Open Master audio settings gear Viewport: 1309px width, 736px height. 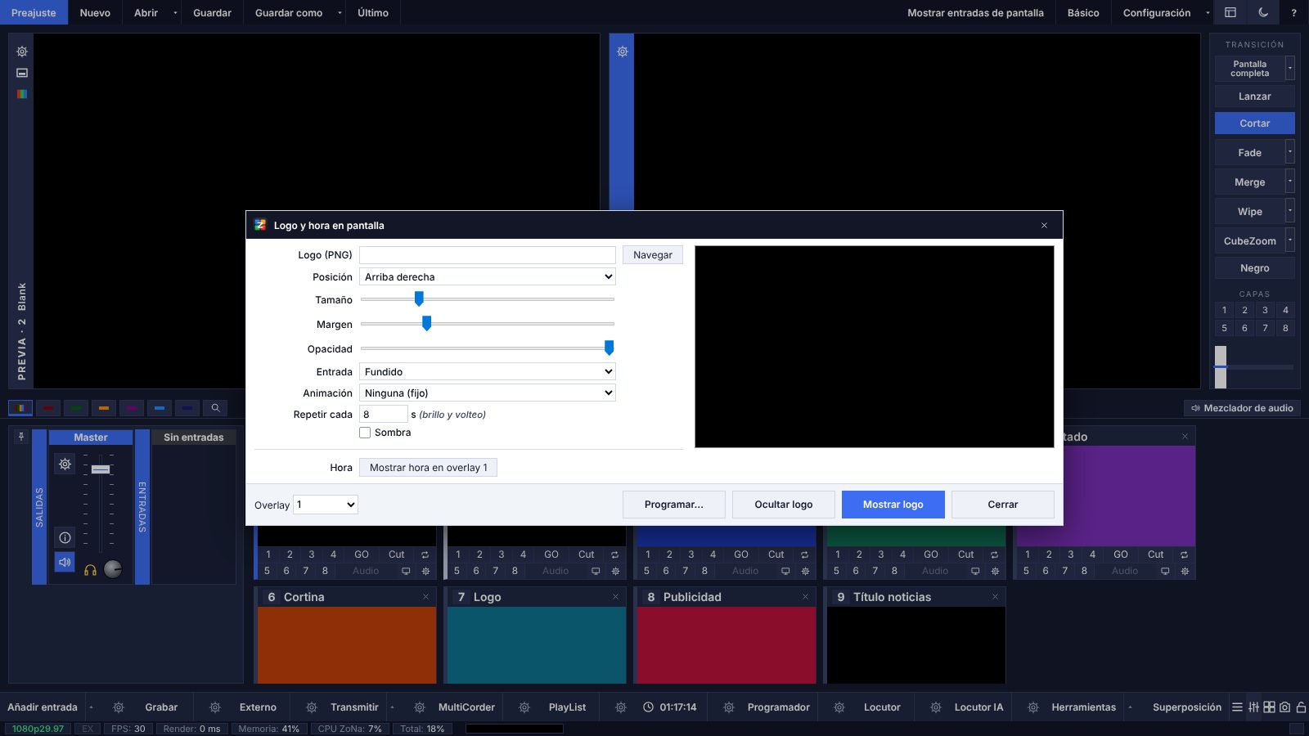65,464
